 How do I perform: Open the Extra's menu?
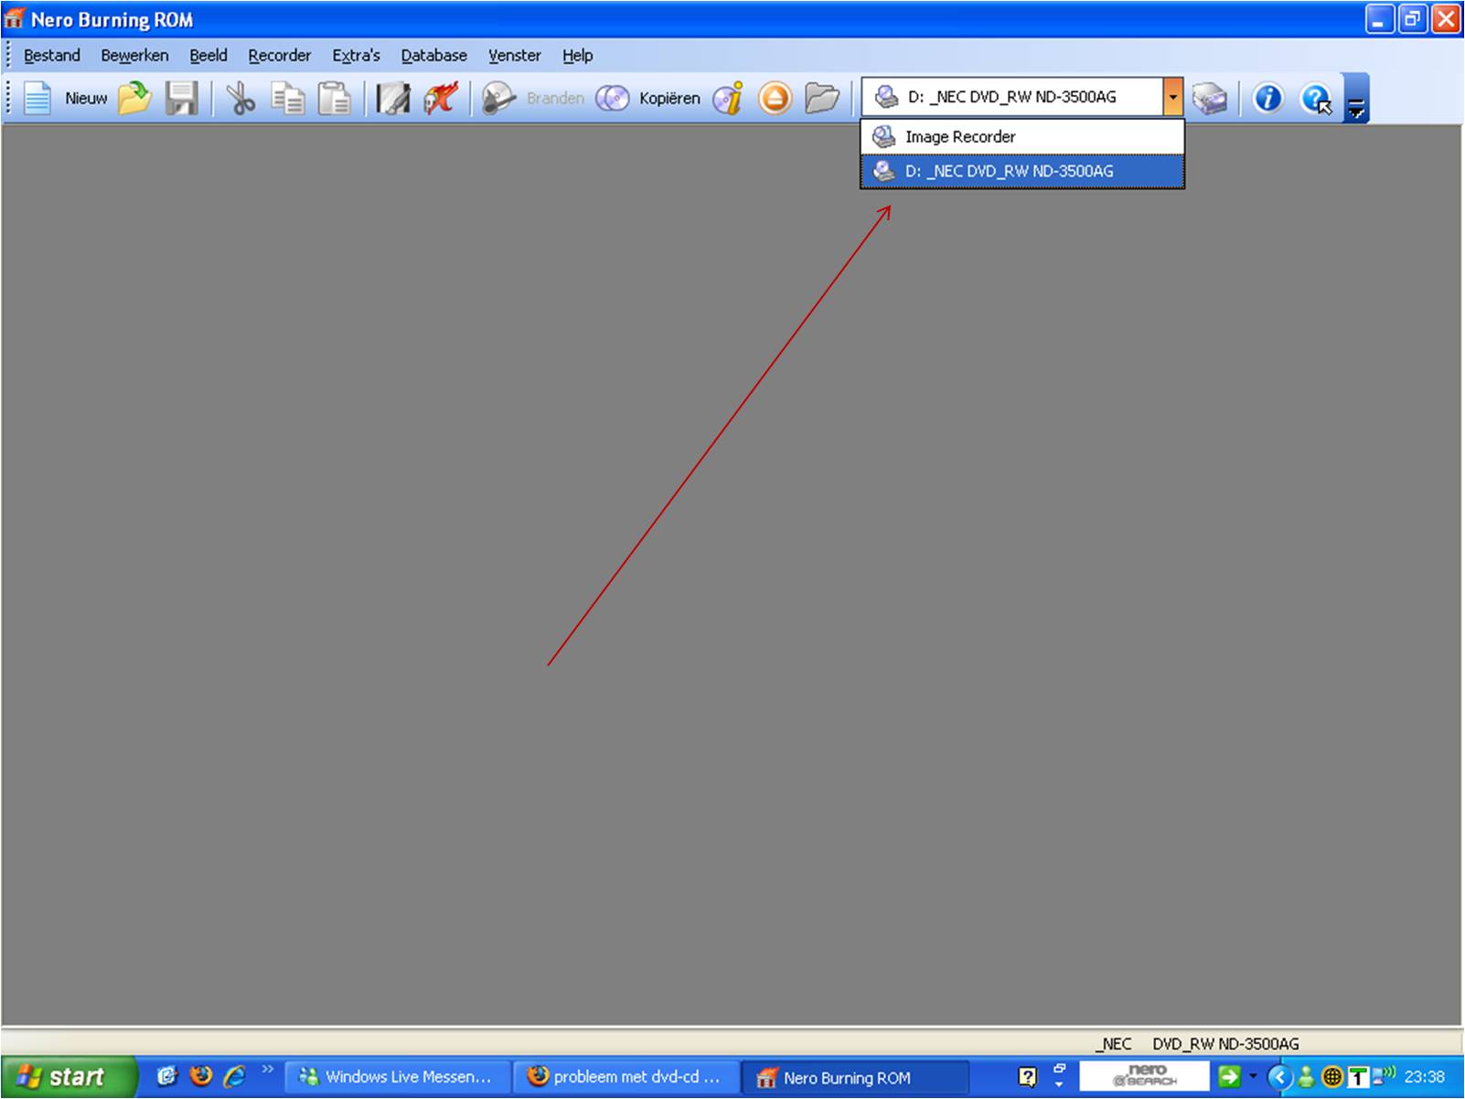(x=356, y=56)
